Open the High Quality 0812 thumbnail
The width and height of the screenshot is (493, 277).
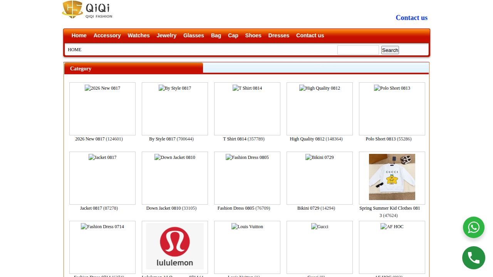320,109
